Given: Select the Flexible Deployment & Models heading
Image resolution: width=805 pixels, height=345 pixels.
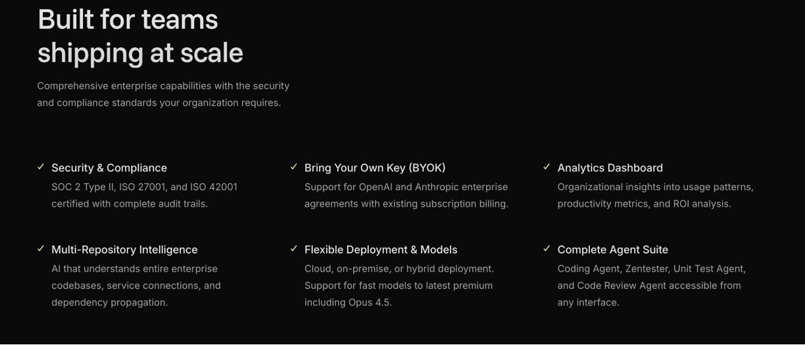Looking at the screenshot, I should 381,250.
